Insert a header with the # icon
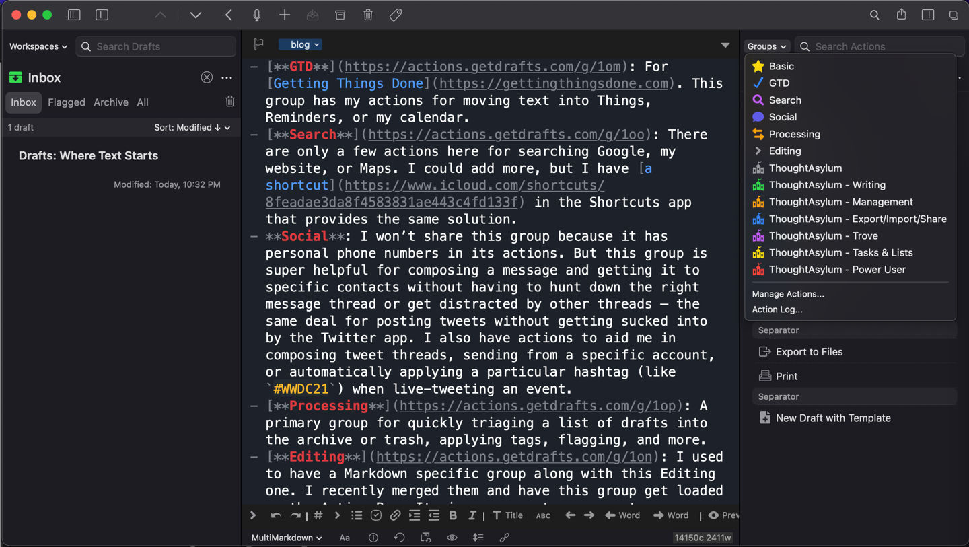The image size is (969, 547). click(x=318, y=515)
